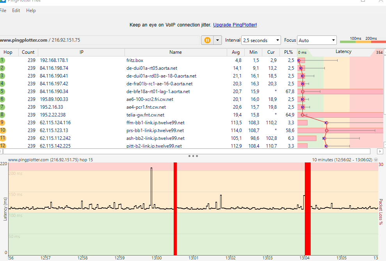Click right arrow of horizontal scrollbar
386x261 pixels.
pos(380,151)
